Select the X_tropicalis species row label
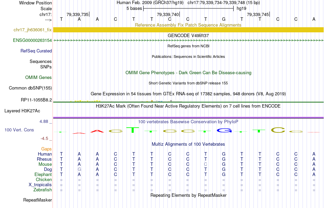Screen dimensions: 324x208 click(40, 185)
